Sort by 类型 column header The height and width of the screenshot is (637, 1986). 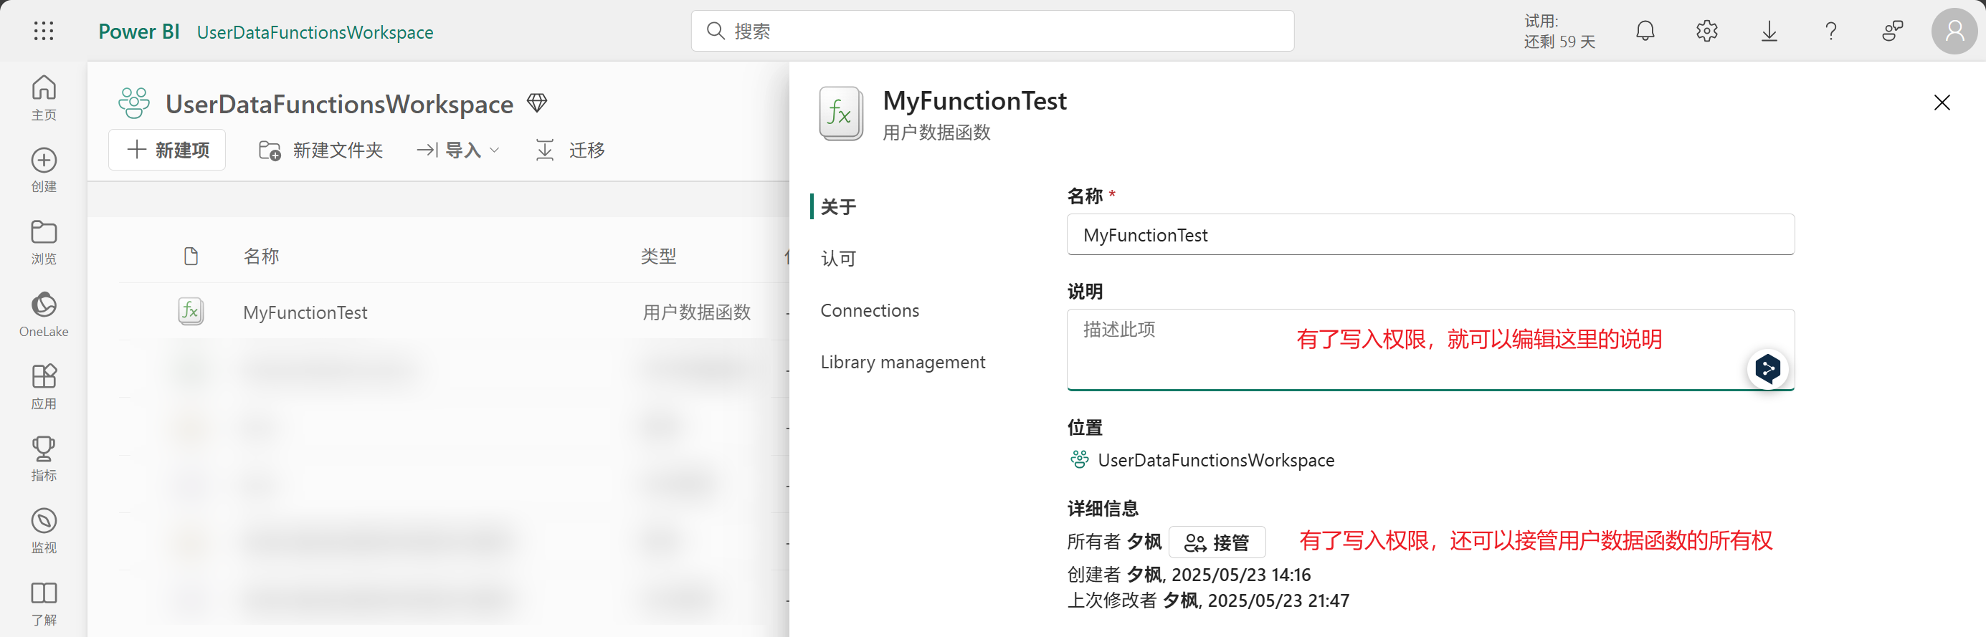click(658, 256)
